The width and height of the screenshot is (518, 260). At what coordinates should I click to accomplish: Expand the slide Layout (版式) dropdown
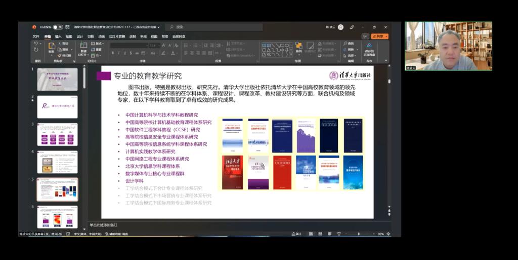tap(97, 44)
